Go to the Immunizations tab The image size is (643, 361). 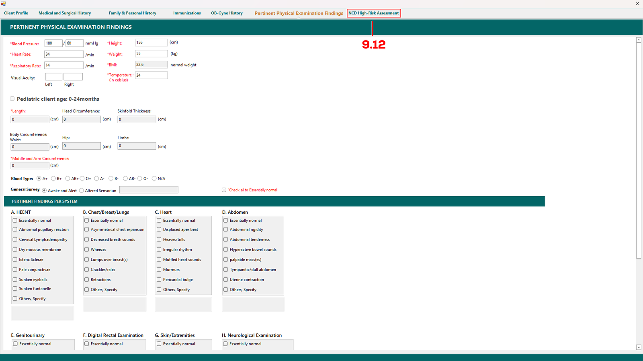[187, 13]
